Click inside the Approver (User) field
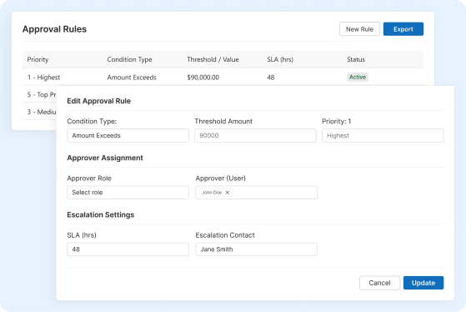 [273, 193]
